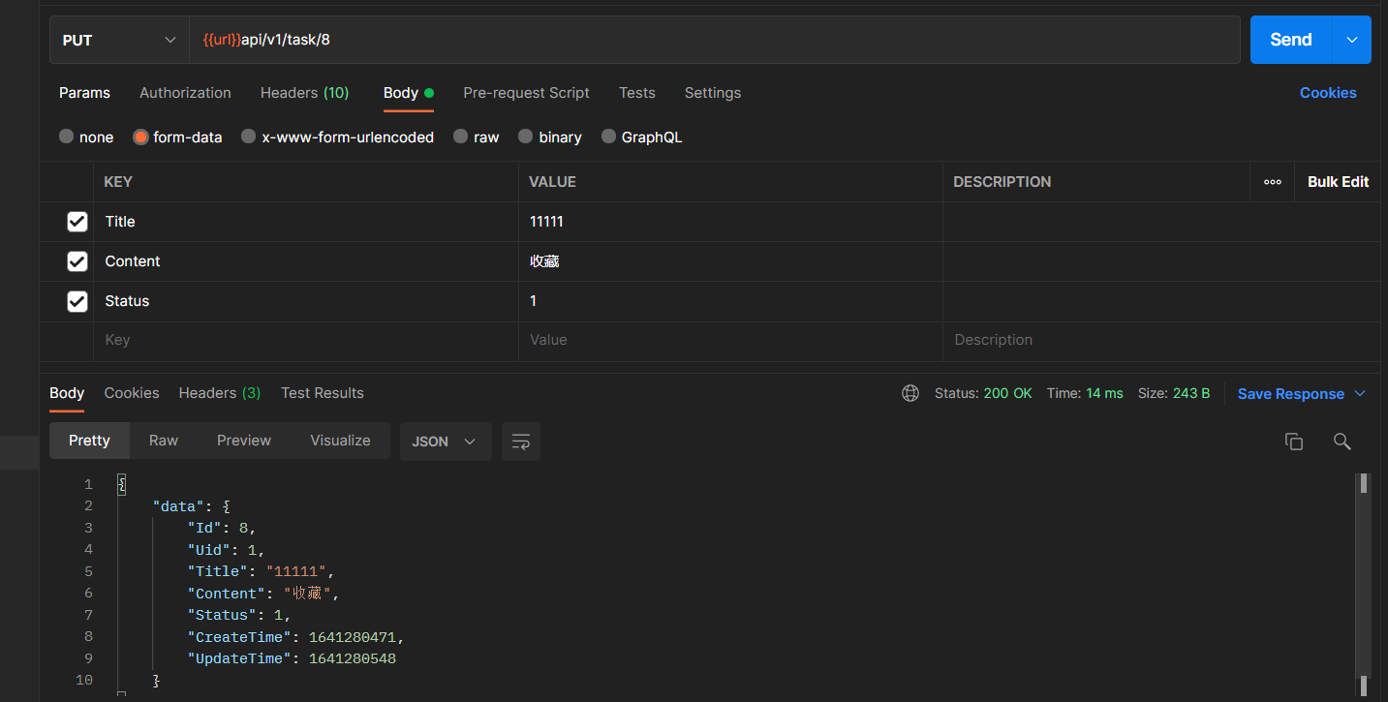Go to the Pre-request Script tab
Screen dimensions: 1388x702
point(526,93)
